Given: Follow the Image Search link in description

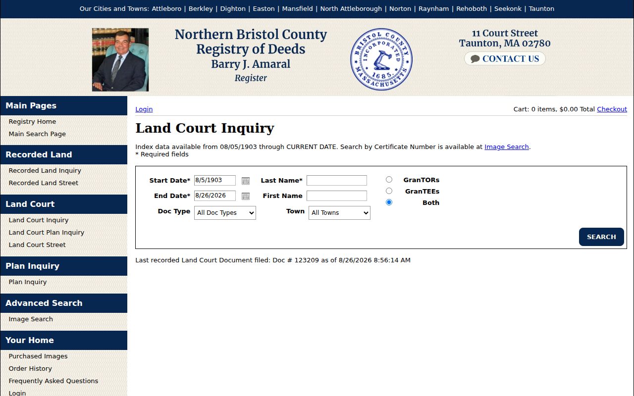Looking at the screenshot, I should pos(507,147).
